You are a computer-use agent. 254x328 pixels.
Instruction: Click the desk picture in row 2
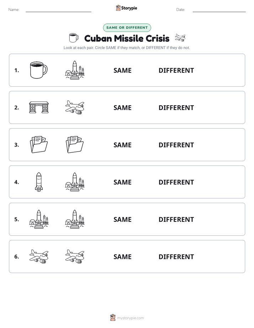tap(39, 107)
